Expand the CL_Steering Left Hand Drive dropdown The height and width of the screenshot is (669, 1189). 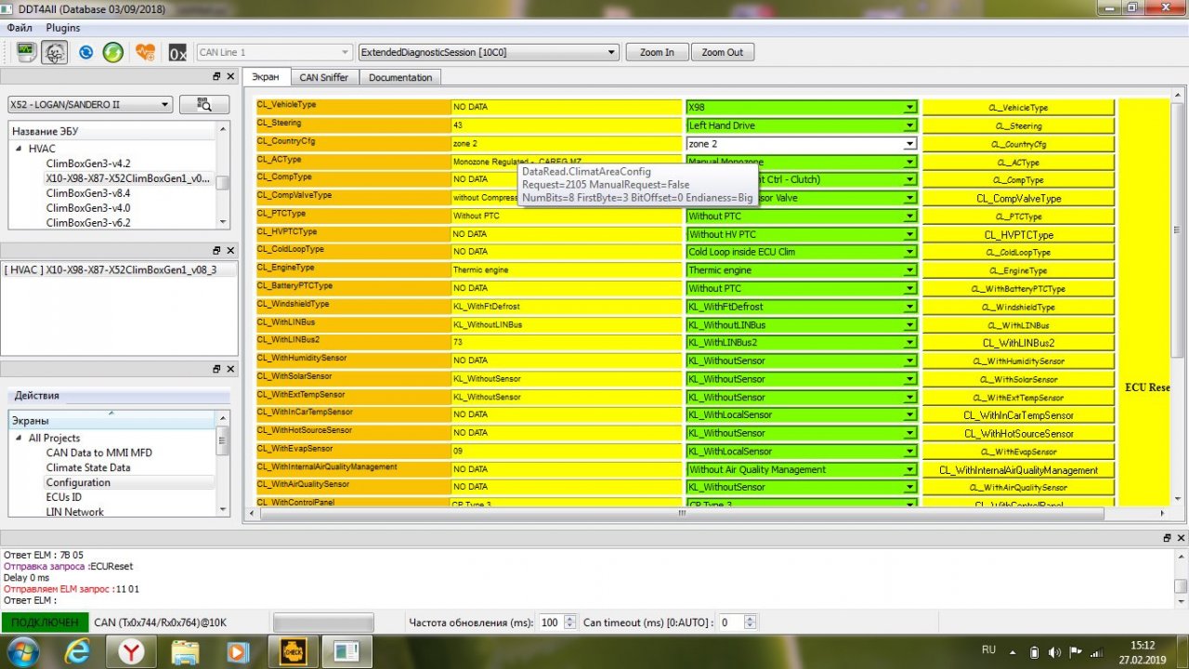point(909,125)
